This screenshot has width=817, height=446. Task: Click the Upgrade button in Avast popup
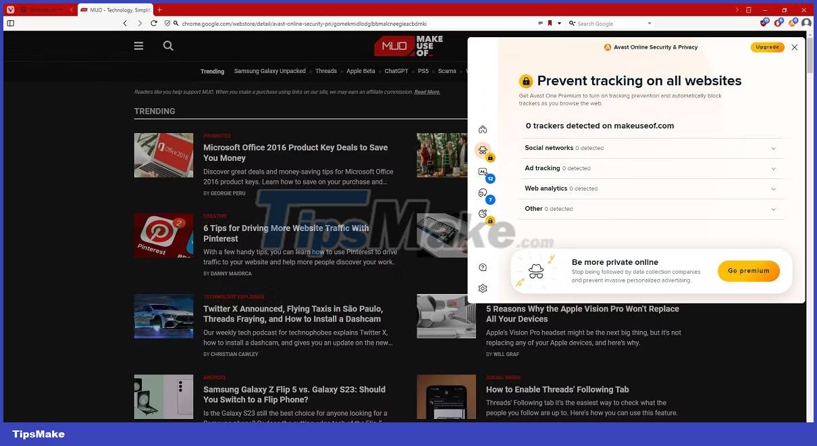767,47
